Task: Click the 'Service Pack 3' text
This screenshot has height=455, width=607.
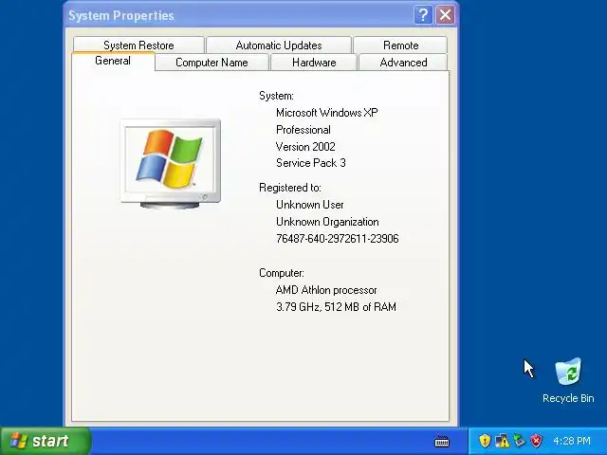Action: pyautogui.click(x=311, y=163)
